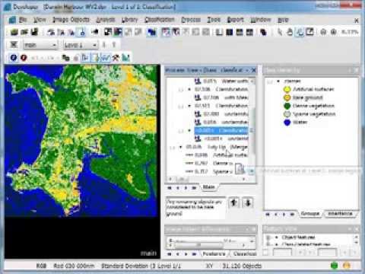365x274 pixels.
Task: Select the Artificial surfaces yellow class
Action: (309, 89)
